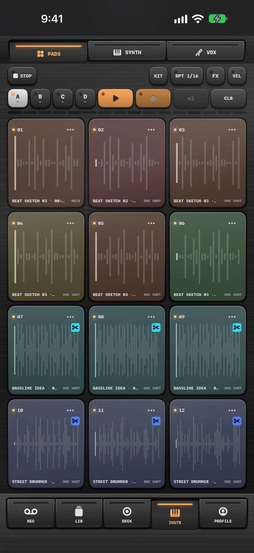Open the scissors slice icon on pad 12

pyautogui.click(x=237, y=421)
